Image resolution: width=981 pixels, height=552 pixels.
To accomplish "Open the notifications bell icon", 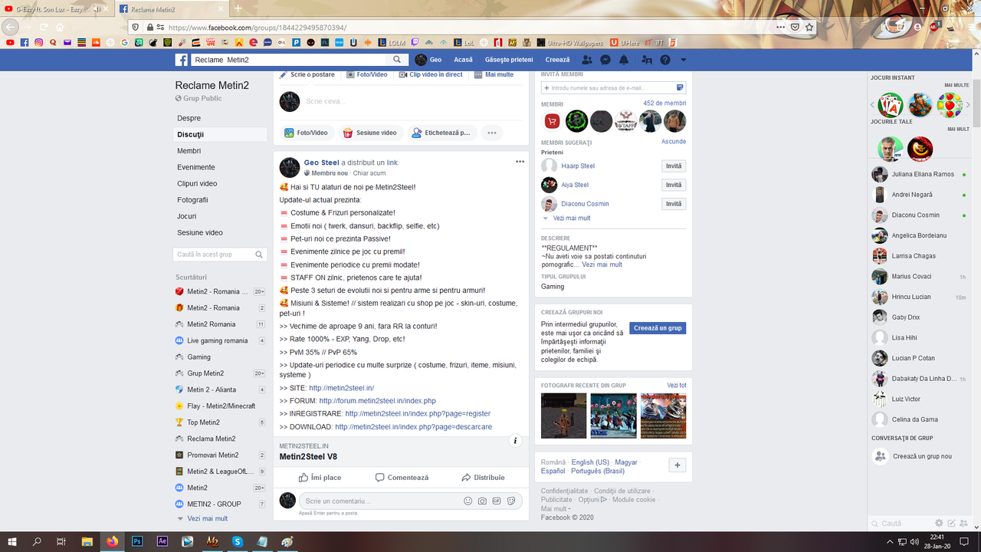I will pos(624,60).
